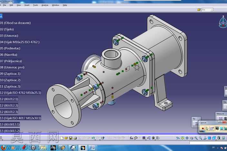Click the Normal View icon

point(205,138)
